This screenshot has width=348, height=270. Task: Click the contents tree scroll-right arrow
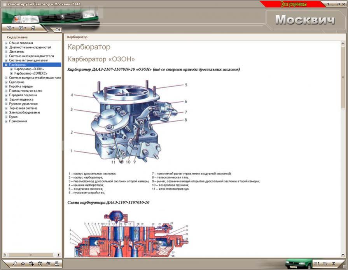(59, 255)
